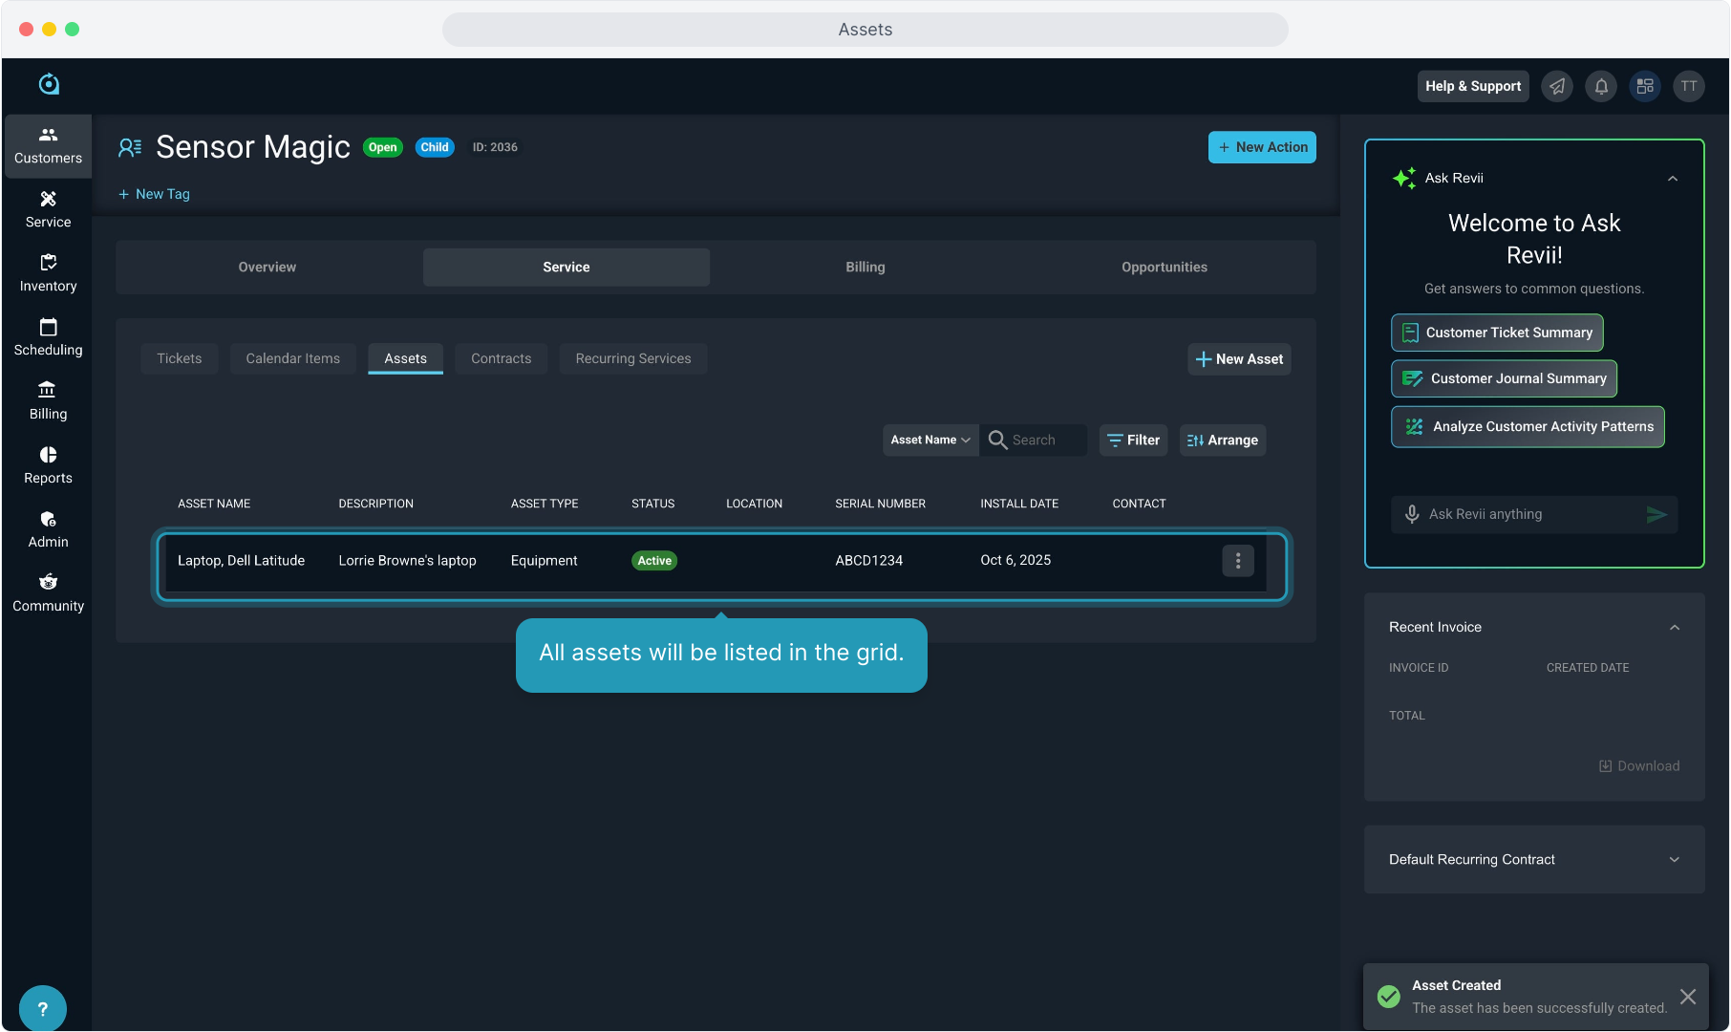
Task: Click the paper plane icon in header
Action: point(1557,86)
